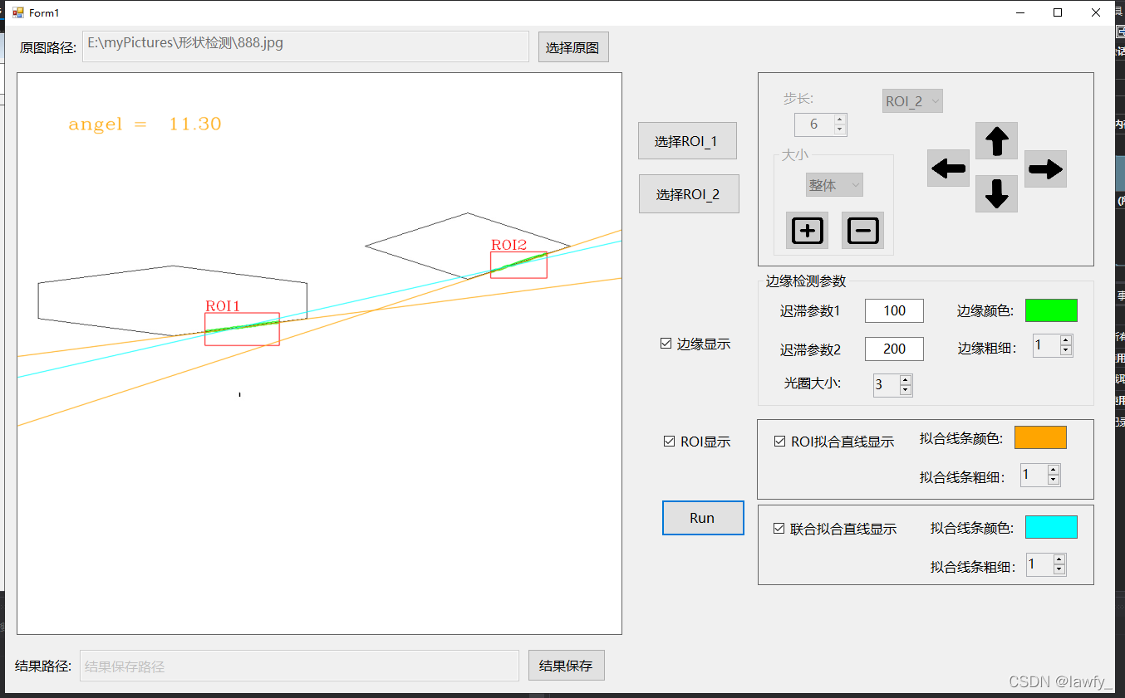Image resolution: width=1125 pixels, height=698 pixels.
Task: Click the Form1 window icon
Action: click(18, 12)
